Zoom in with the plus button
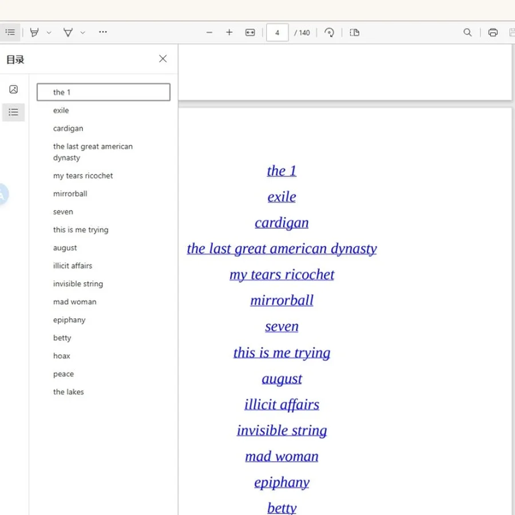Screen dimensions: 515x515 click(229, 32)
